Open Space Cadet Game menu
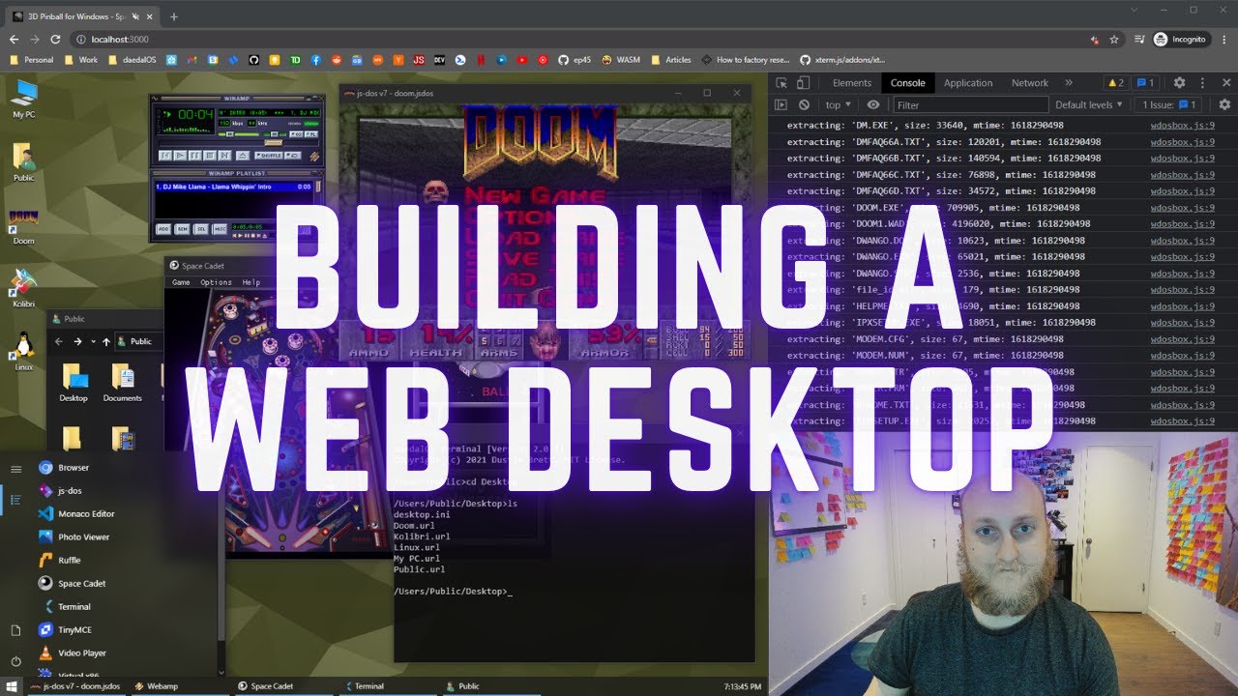 (181, 282)
